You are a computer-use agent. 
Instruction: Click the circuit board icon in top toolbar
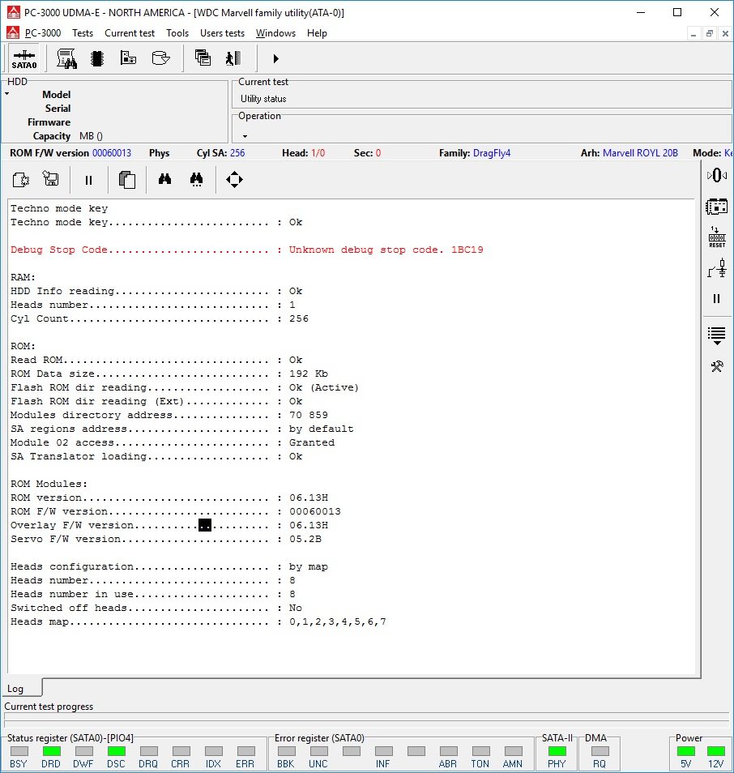tap(128, 58)
